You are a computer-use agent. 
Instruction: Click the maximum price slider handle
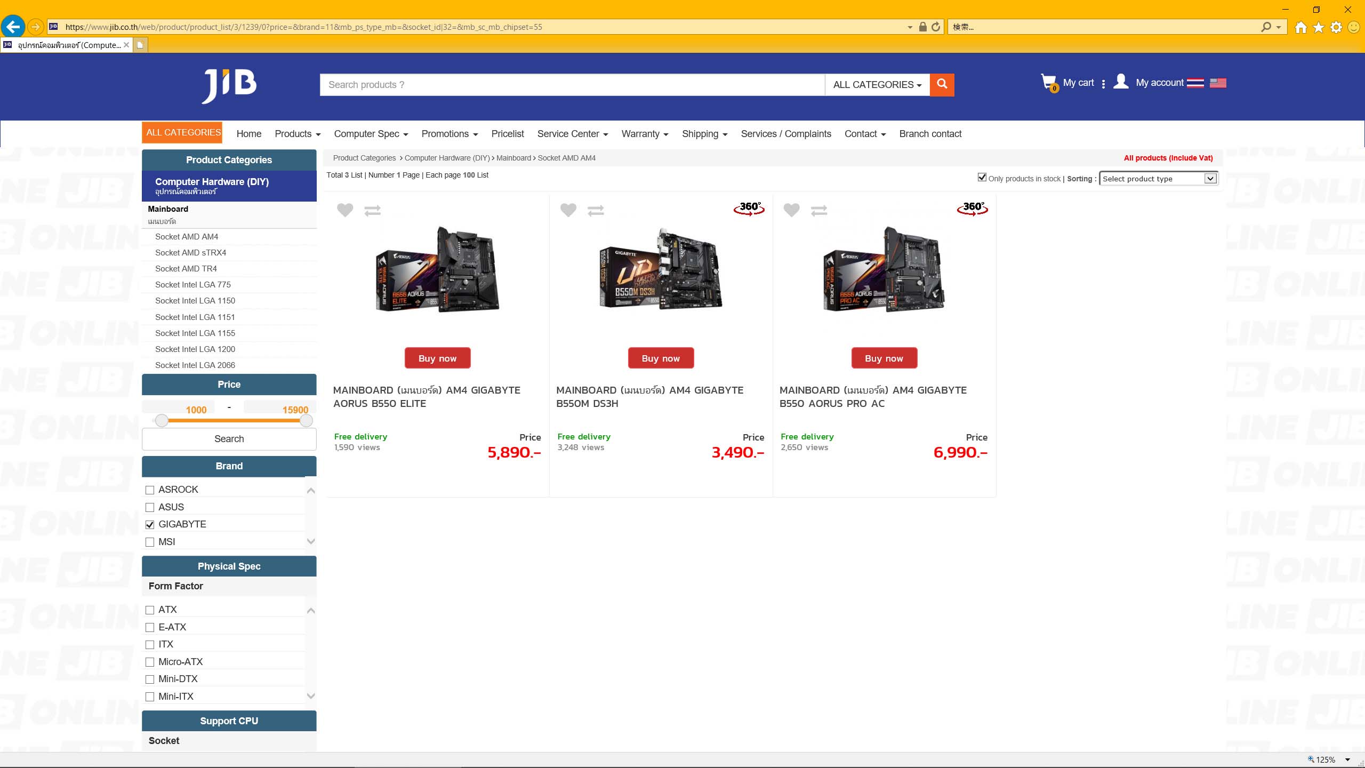306,421
